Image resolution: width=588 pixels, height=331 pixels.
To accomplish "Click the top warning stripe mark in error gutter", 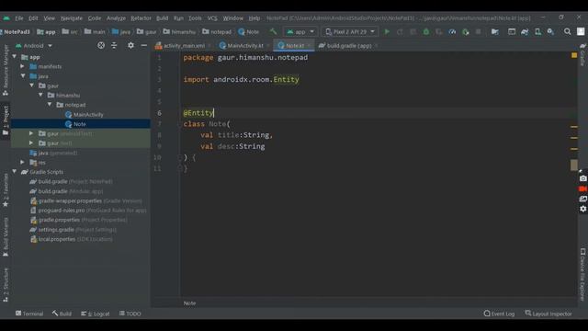I will [x=573, y=127].
